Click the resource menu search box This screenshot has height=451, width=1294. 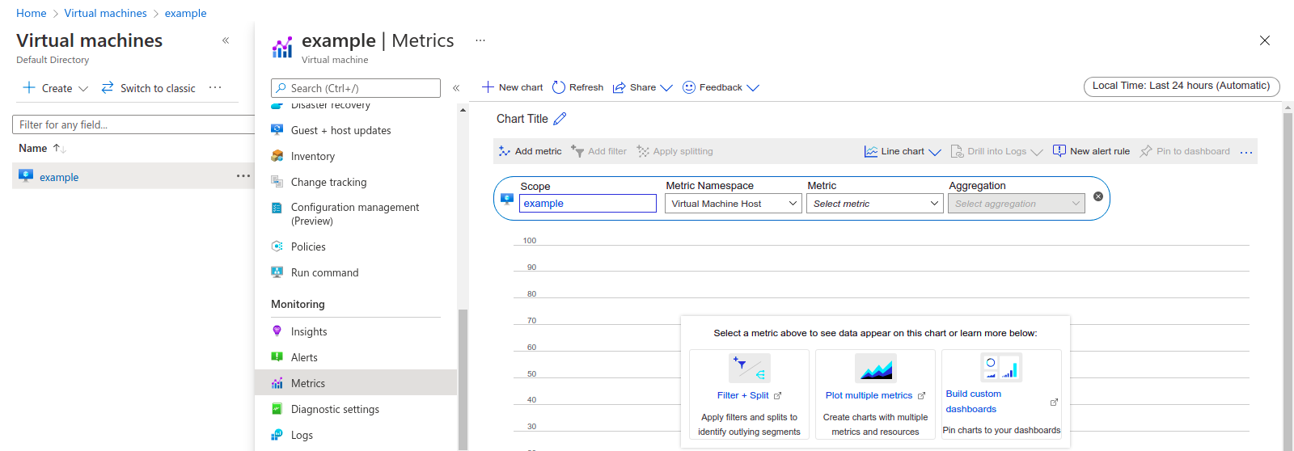point(356,88)
